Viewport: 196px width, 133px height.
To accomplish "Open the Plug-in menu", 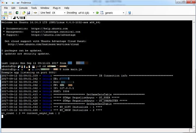I will point(57,8).
